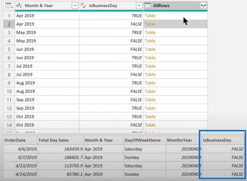
Task: Click the Jun 2019 cell in row 6
Action: tap(47, 58)
